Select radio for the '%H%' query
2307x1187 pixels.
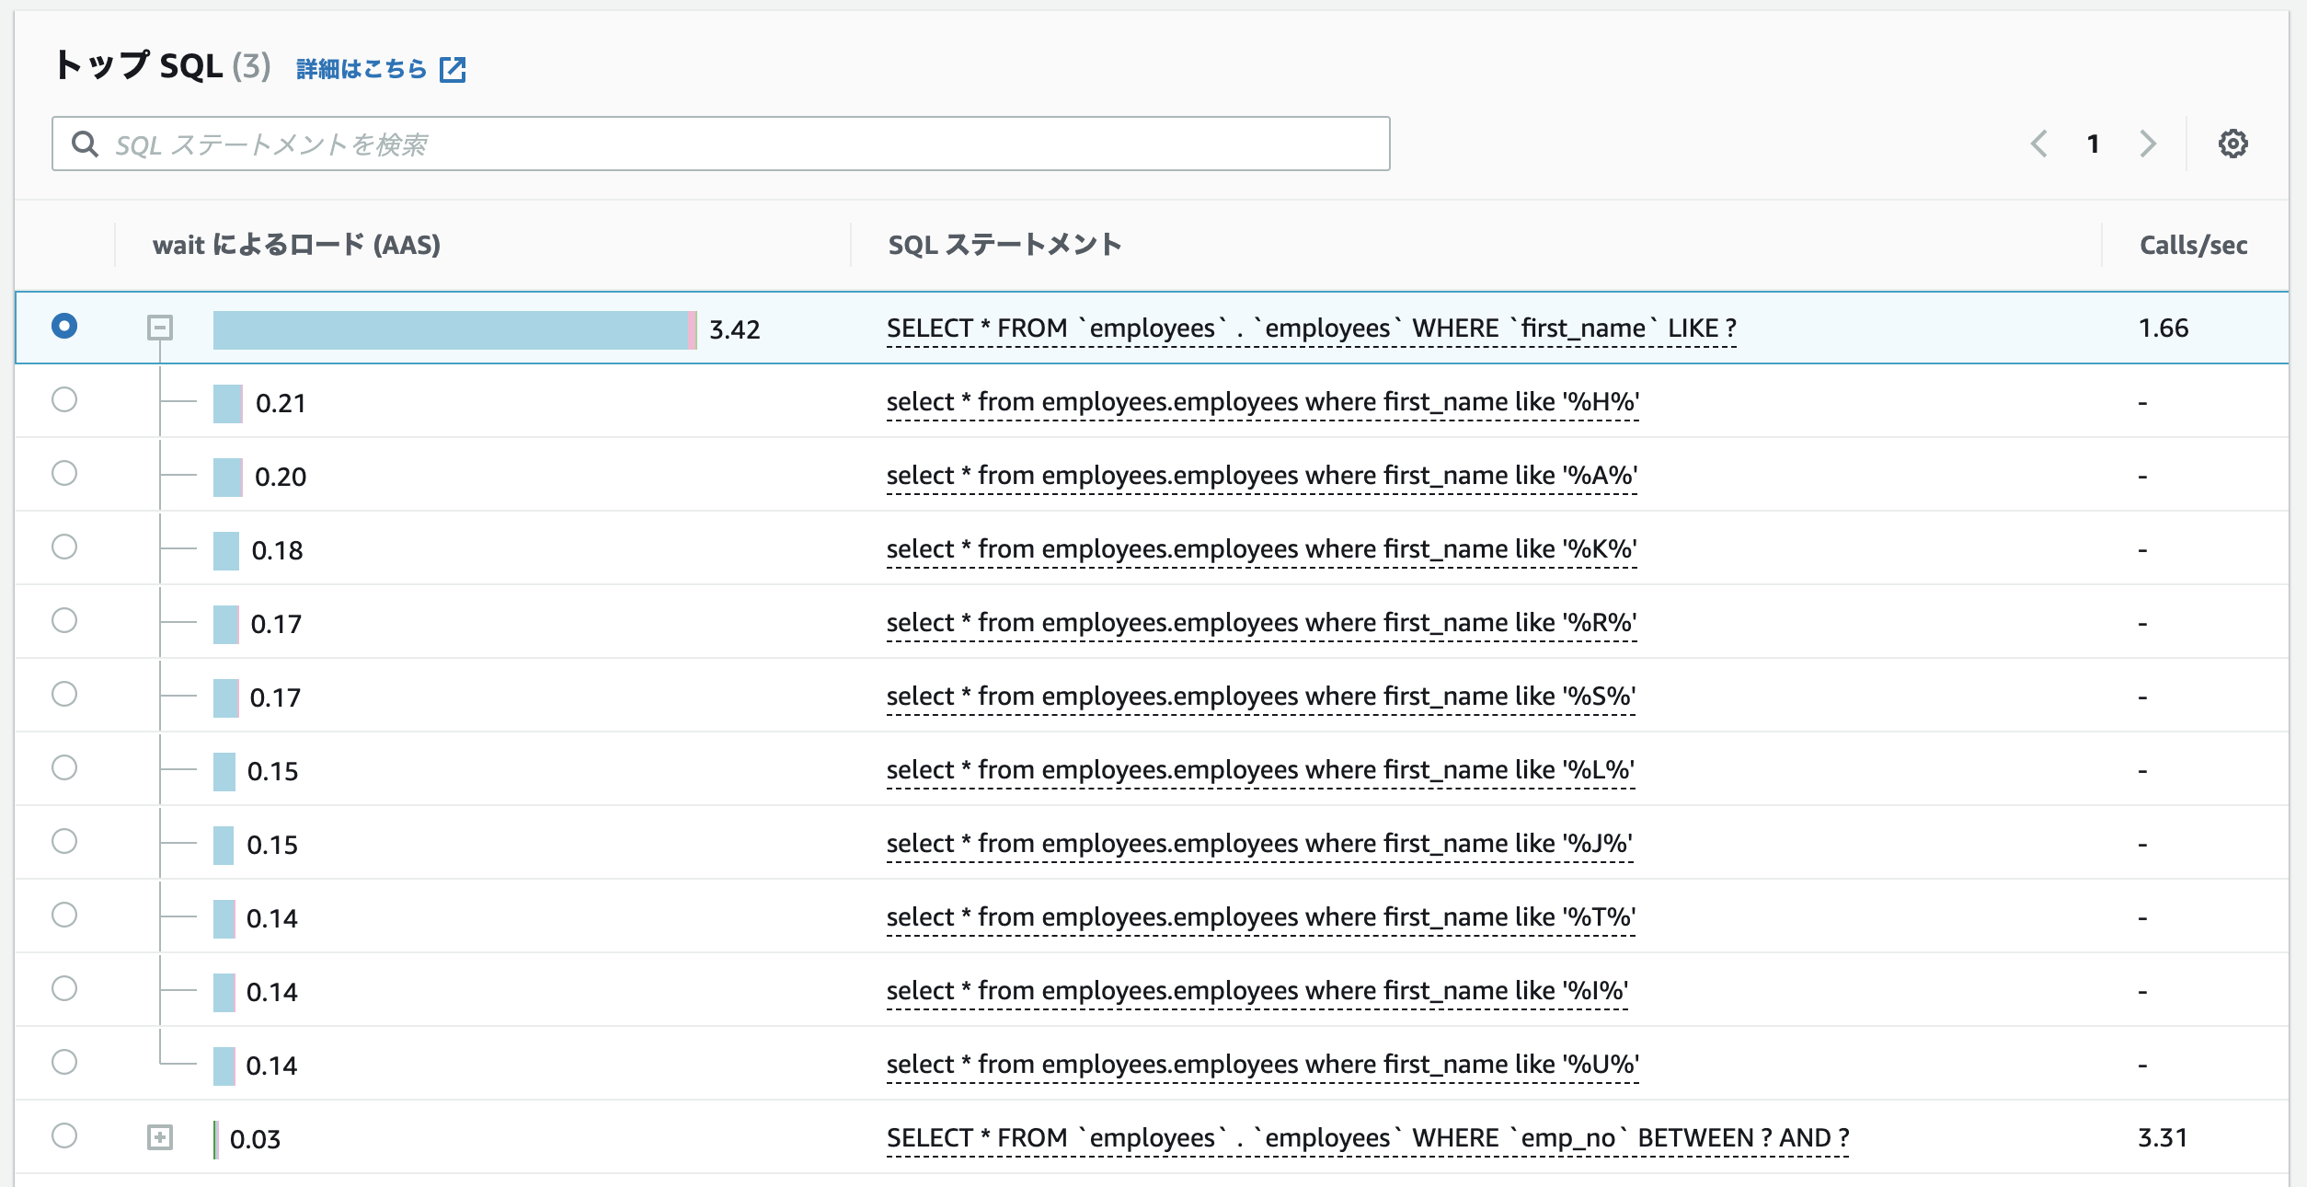coord(64,400)
